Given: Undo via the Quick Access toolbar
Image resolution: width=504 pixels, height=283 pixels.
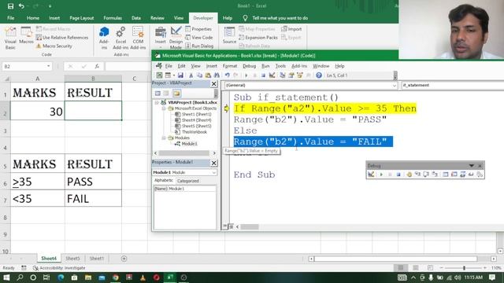Looking at the screenshot, I should (x=21, y=6).
